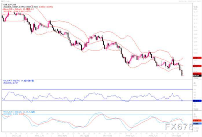Click the RSI date and value line

click(x=11, y=83)
